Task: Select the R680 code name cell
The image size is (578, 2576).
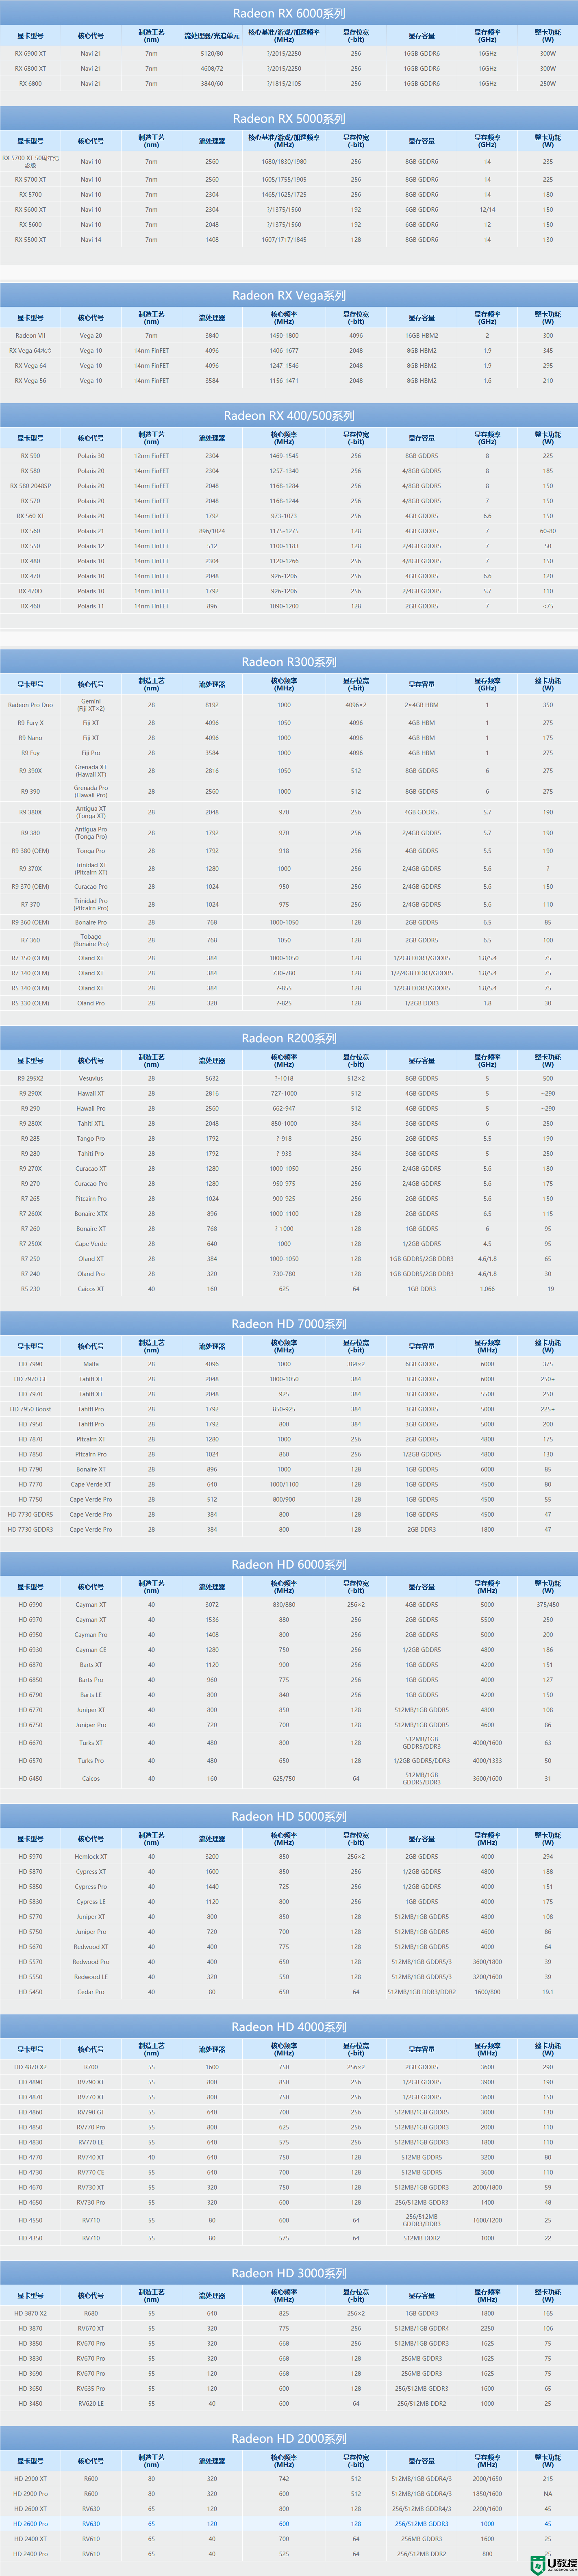Action: [x=91, y=2314]
